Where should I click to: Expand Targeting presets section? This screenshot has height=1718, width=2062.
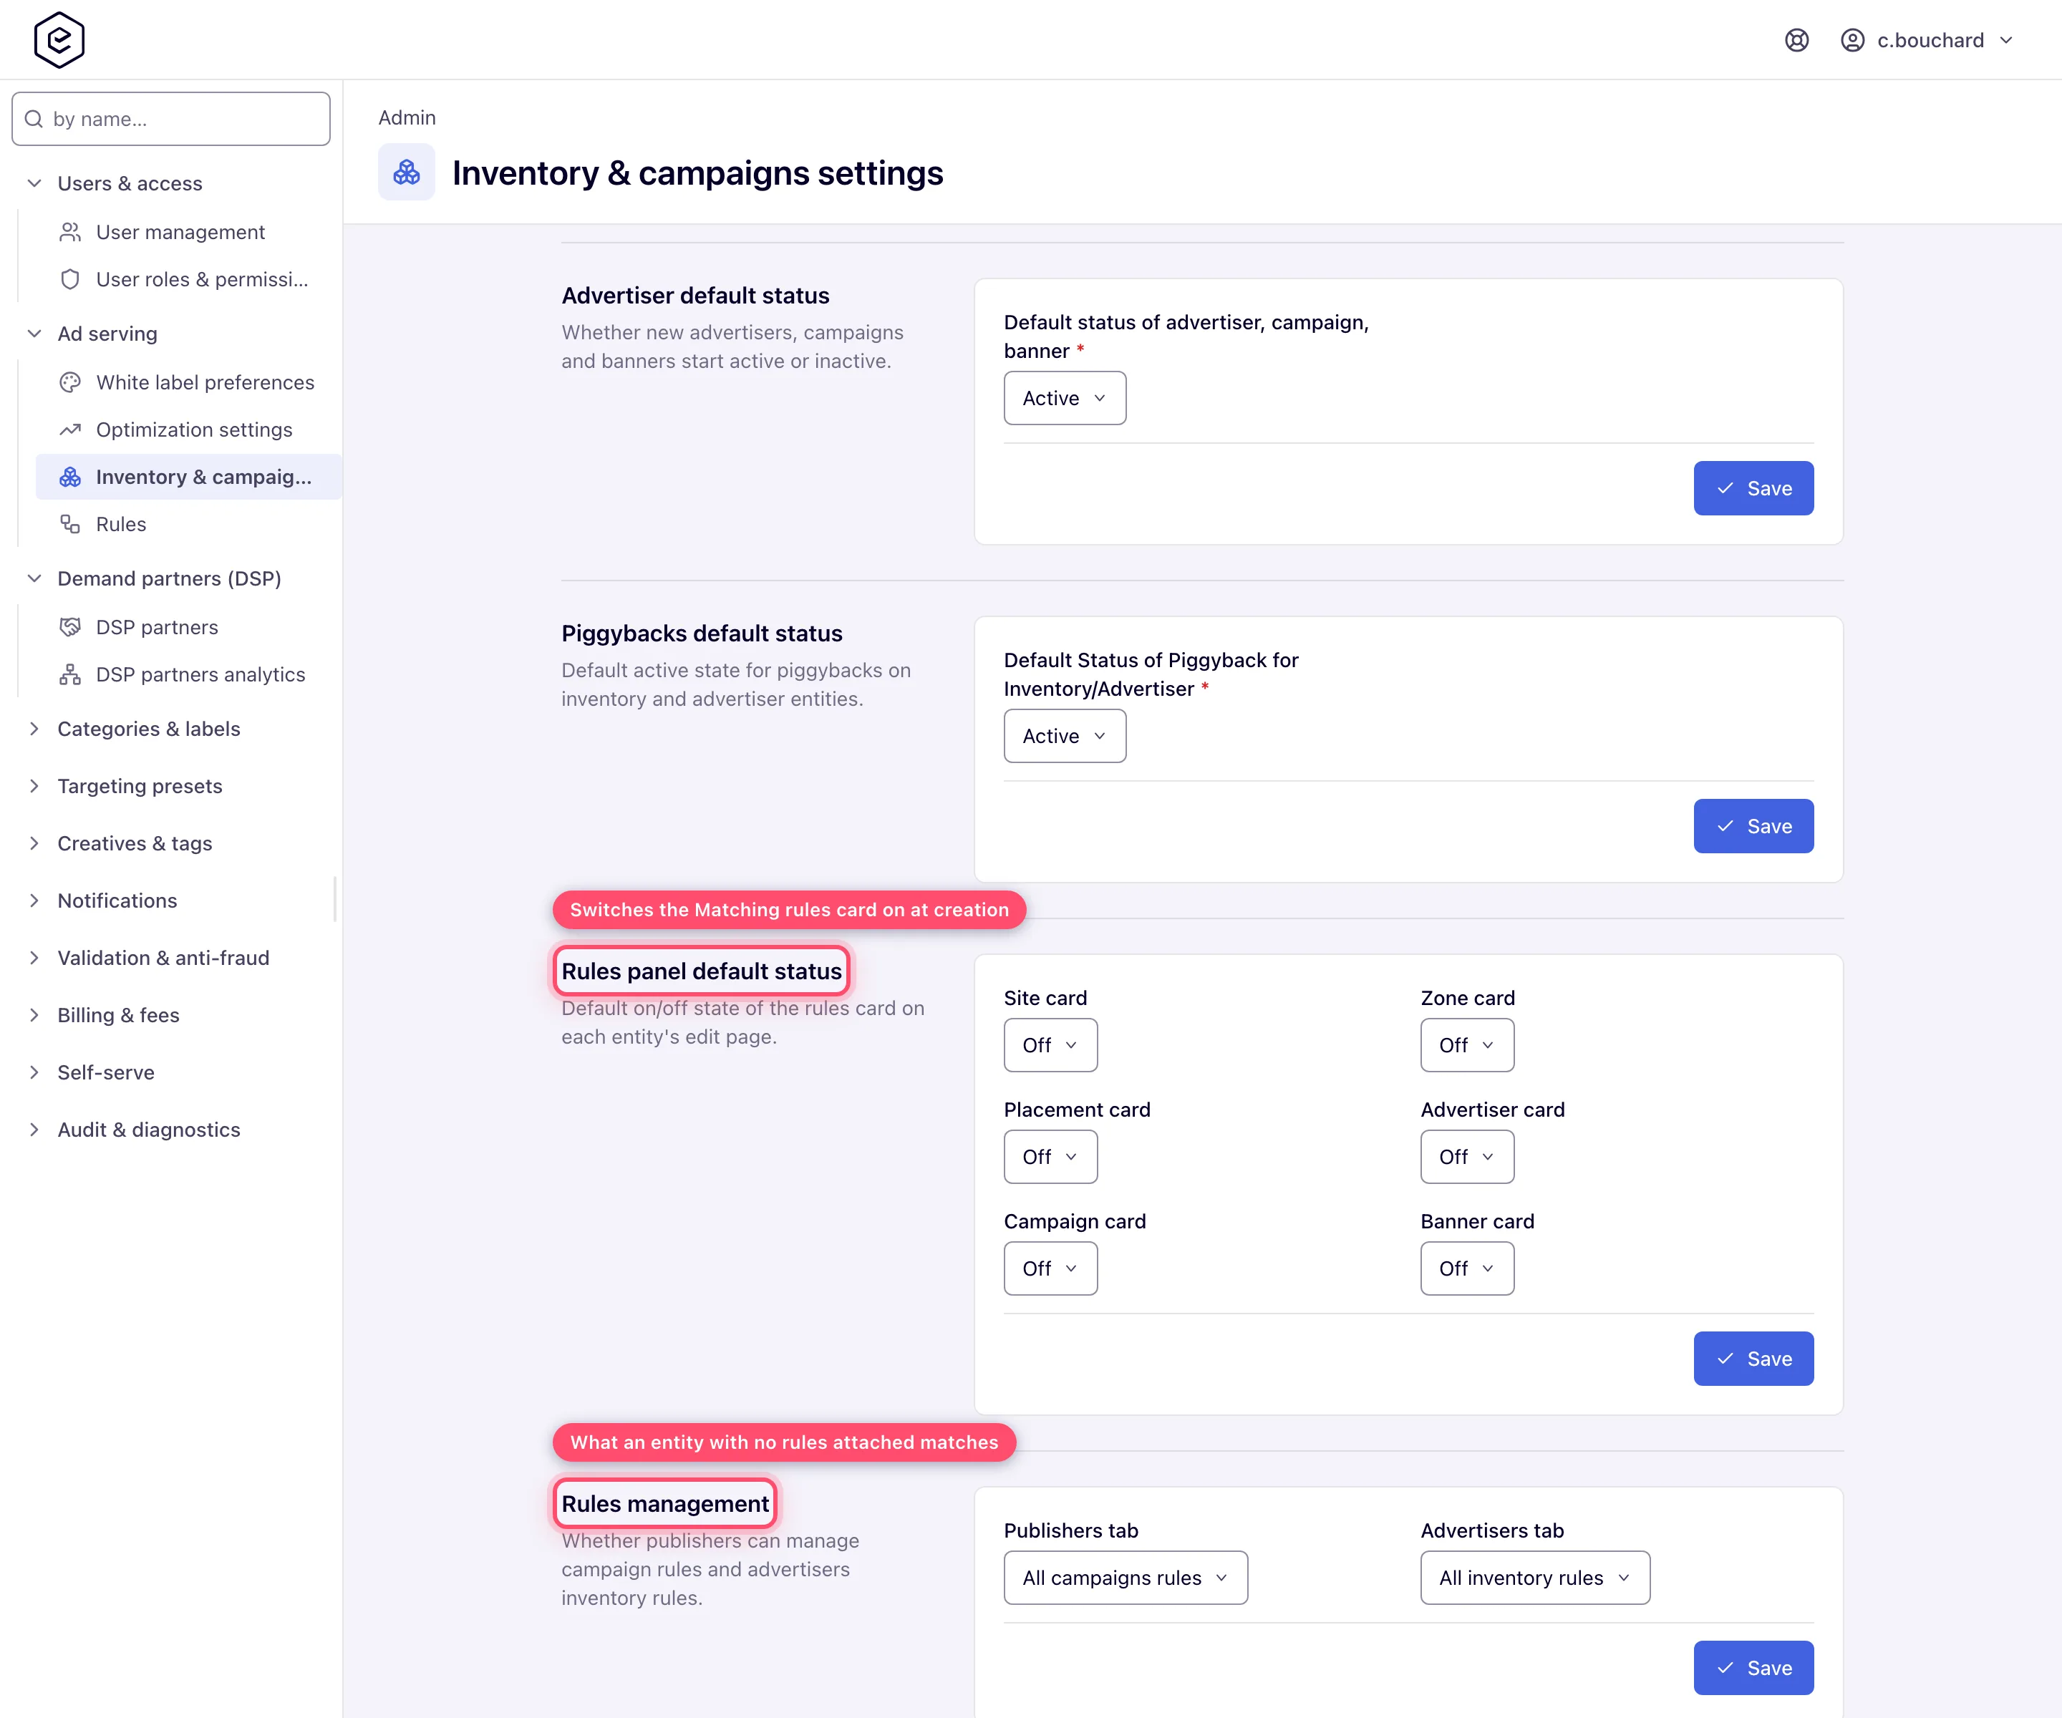34,787
